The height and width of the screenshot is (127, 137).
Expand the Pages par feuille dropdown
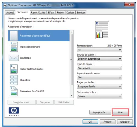point(99,87)
